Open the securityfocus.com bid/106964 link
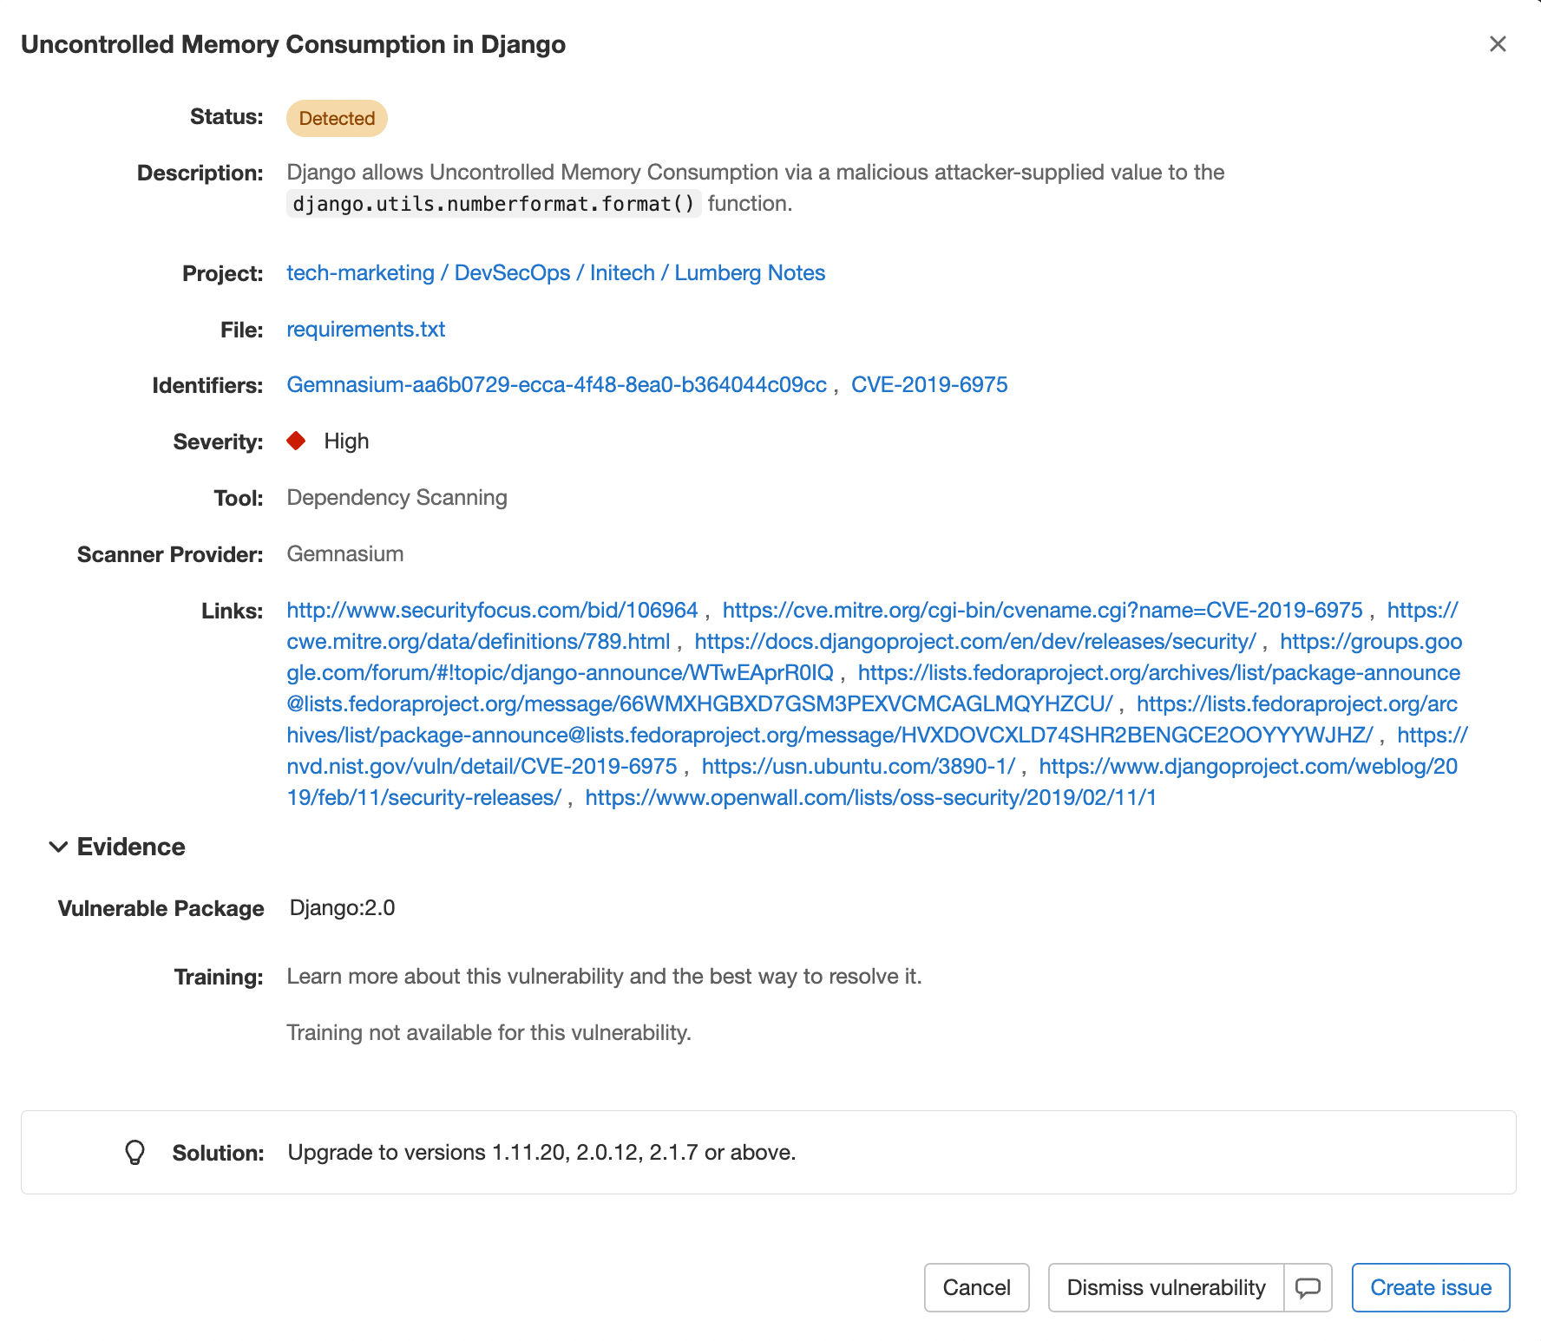Viewport: 1541px width, 1341px height. (x=492, y=611)
